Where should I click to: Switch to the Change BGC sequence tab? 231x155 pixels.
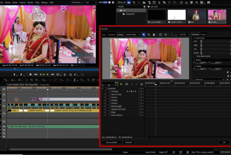pyautogui.click(x=45, y=85)
